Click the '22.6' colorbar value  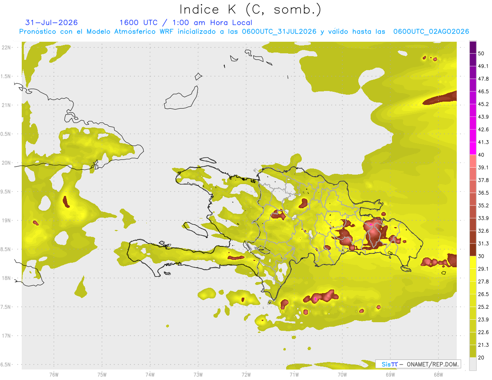[483, 332]
